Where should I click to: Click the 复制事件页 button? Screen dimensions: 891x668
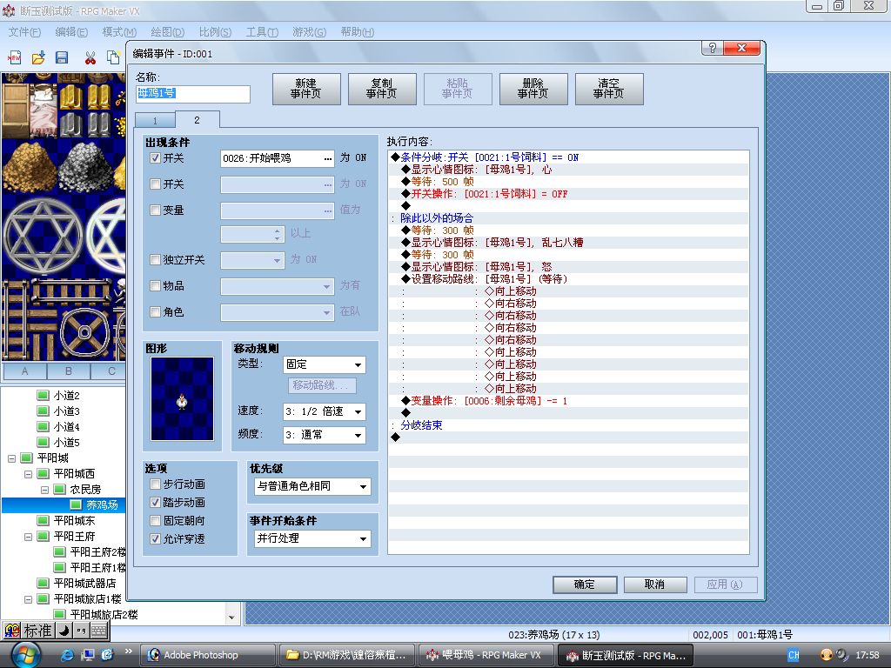click(x=381, y=89)
